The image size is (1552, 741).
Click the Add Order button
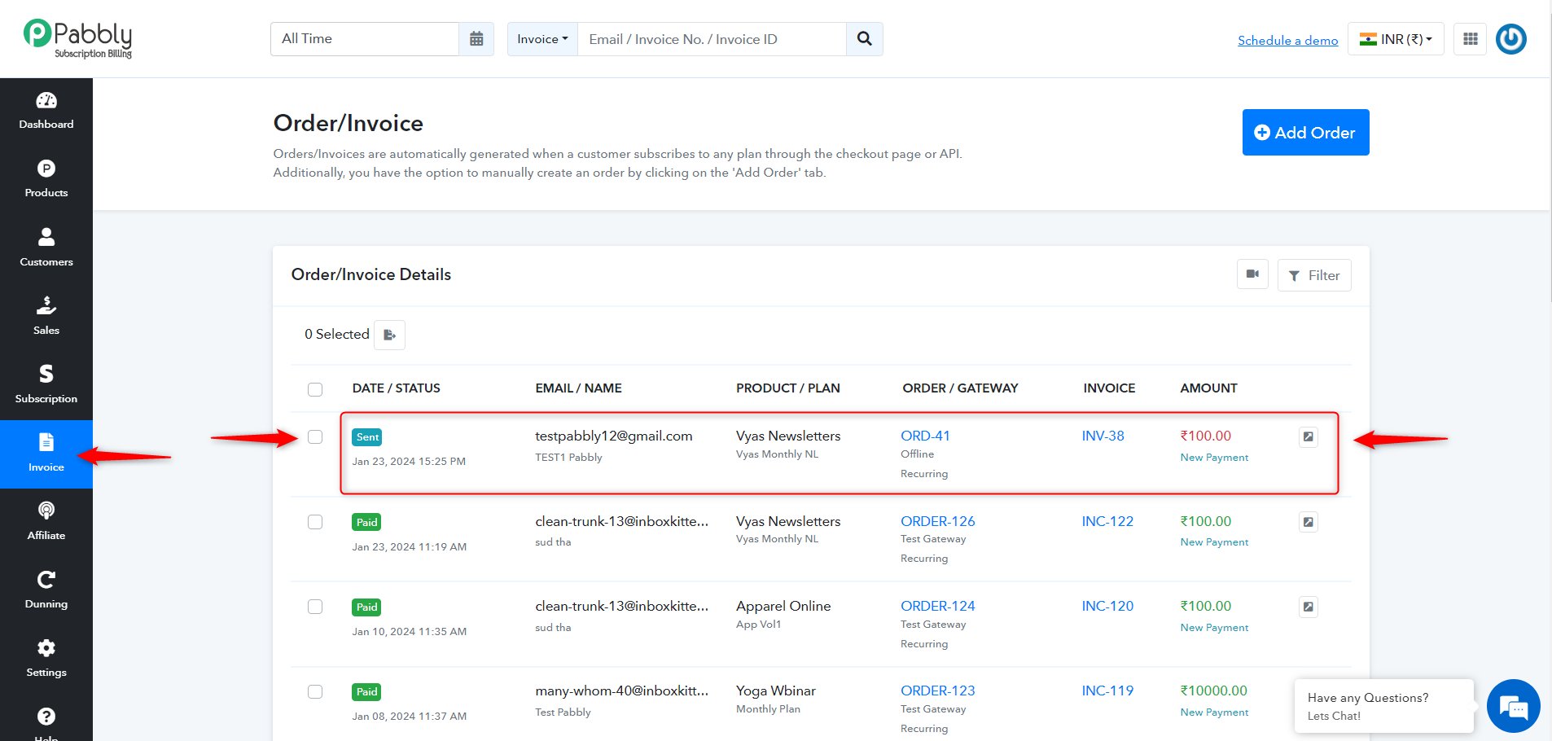pyautogui.click(x=1305, y=133)
